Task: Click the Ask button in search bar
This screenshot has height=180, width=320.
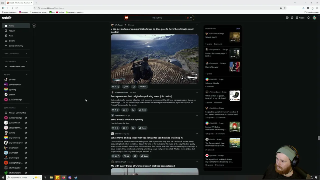Action: click(189, 18)
